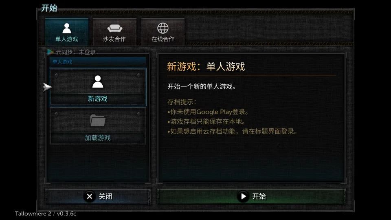
Task: Click the 云同步：未登录 status text
Action: (x=76, y=52)
